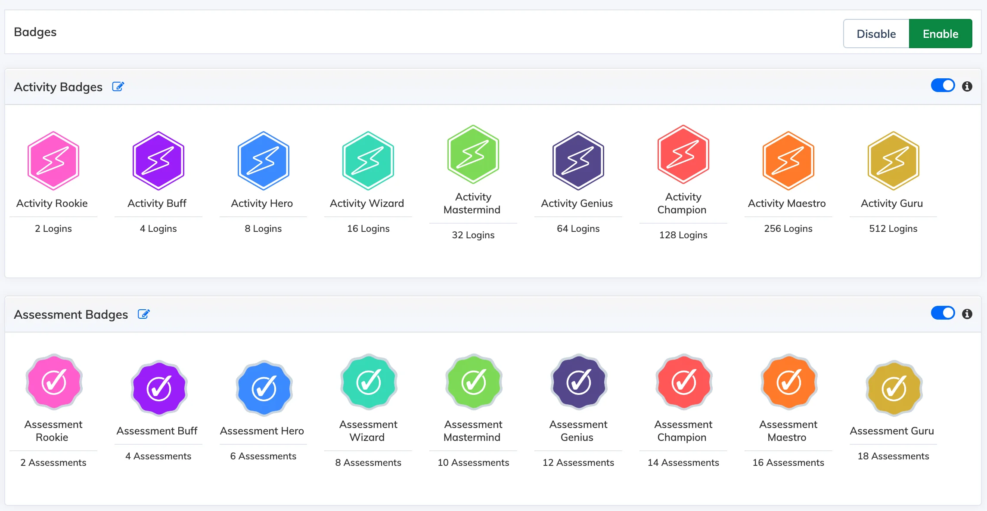Click the red Assessment Champion badge
This screenshot has height=511, width=987.
point(684,382)
